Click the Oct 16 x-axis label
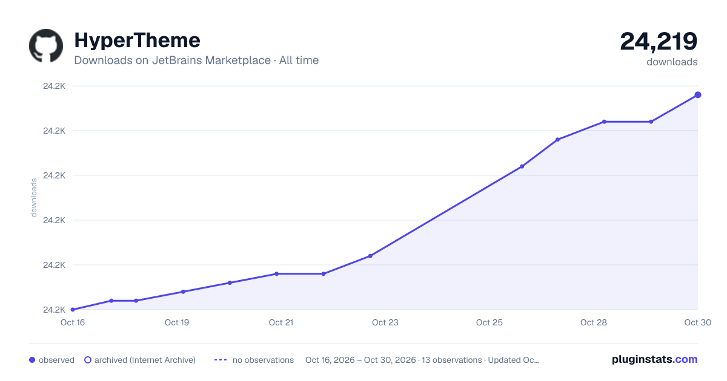The image size is (727, 381). [73, 322]
